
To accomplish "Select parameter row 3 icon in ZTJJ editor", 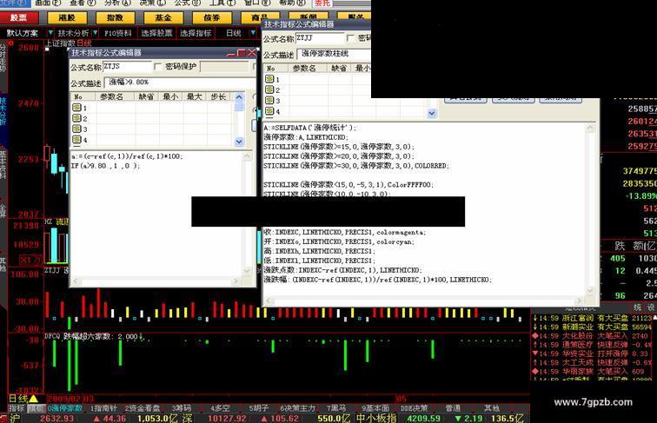I will point(269,100).
